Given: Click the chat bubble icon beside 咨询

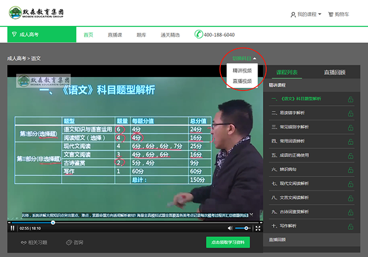Looking at the screenshot, I should point(69,243).
